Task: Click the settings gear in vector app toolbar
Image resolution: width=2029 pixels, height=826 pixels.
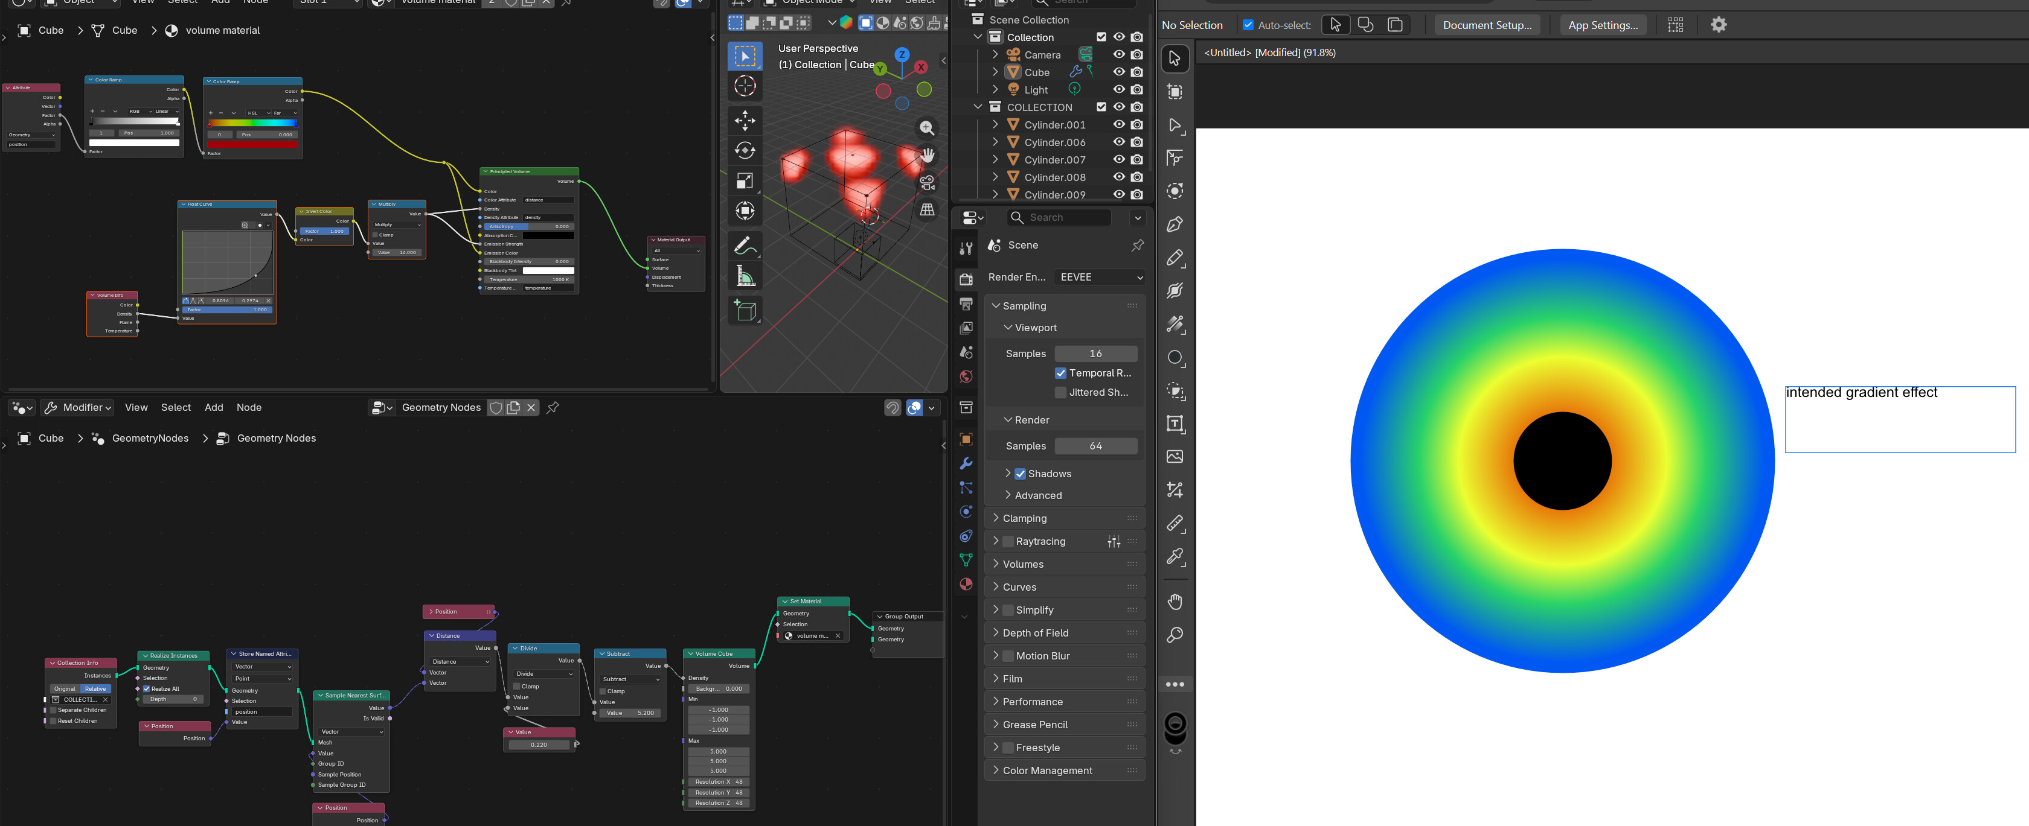Action: coord(1718,24)
